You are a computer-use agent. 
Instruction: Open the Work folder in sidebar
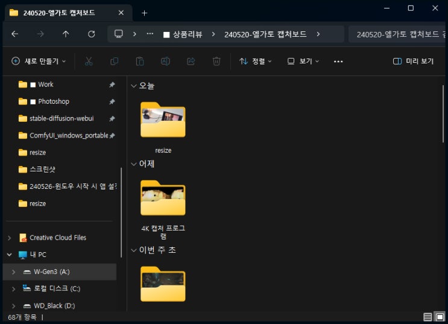[x=46, y=84]
